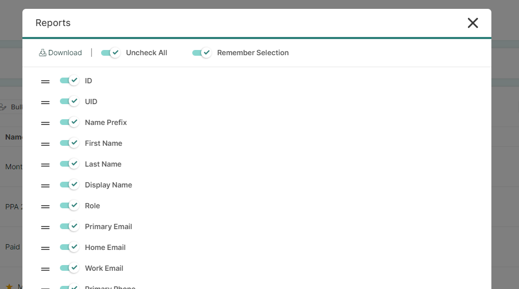Click the Home Email label
519x289 pixels.
(x=105, y=247)
